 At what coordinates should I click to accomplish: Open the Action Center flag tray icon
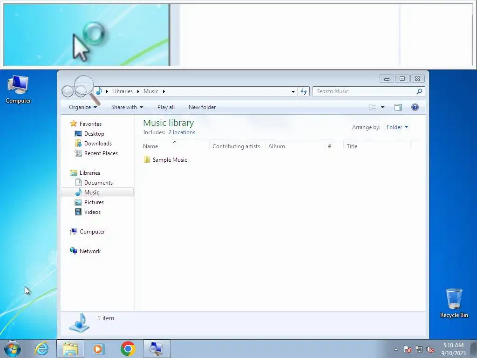point(408,350)
